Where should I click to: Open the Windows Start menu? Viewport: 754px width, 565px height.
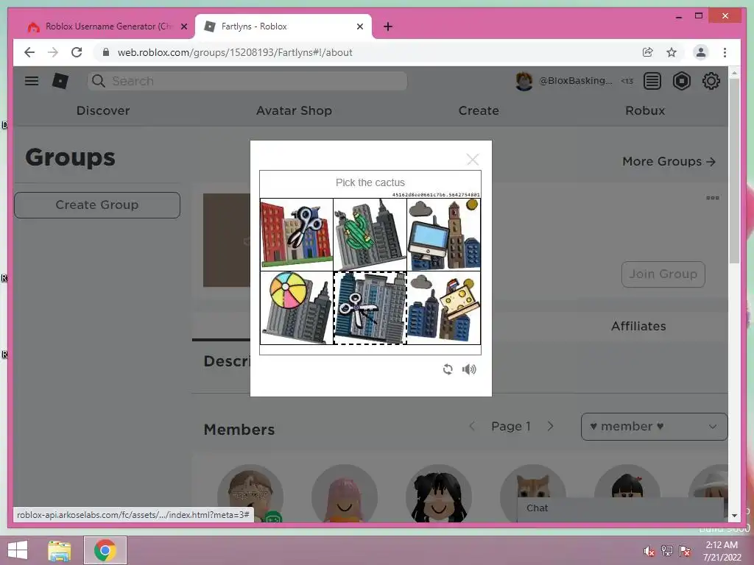click(18, 550)
